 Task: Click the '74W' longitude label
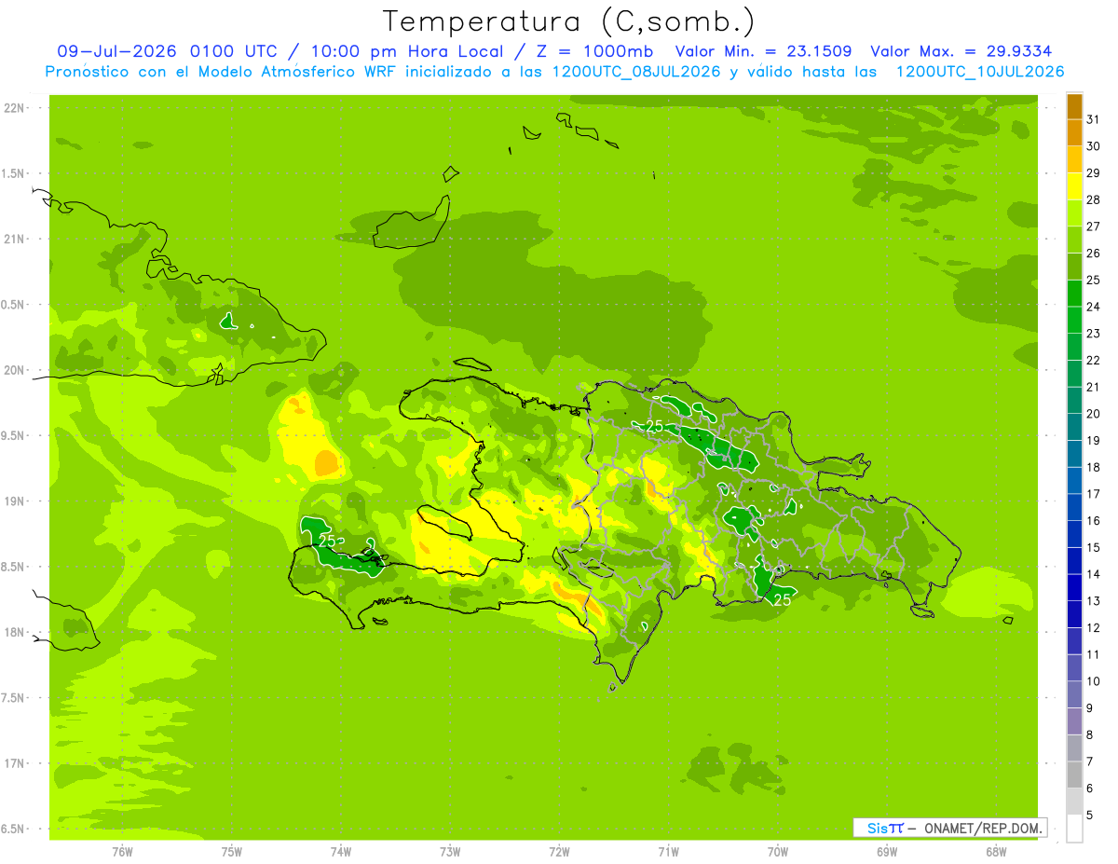point(340,851)
